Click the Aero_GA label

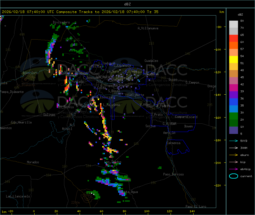coord(169,133)
